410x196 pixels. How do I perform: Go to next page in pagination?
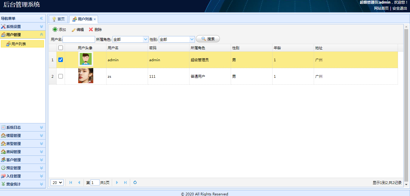(117, 182)
